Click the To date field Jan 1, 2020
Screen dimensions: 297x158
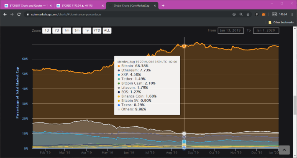pyautogui.click(x=266, y=30)
